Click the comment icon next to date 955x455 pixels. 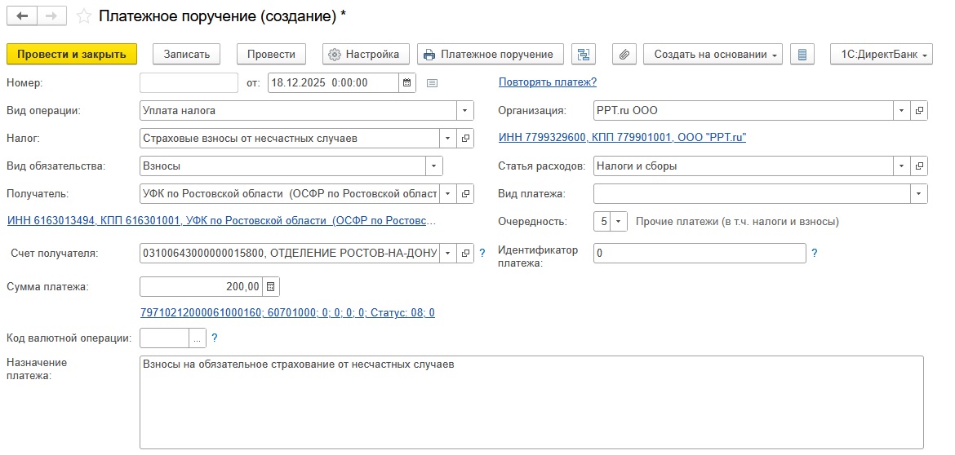coord(432,83)
